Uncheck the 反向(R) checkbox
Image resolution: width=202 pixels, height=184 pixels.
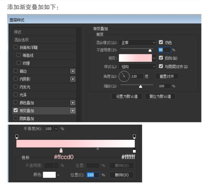[x=161, y=58]
